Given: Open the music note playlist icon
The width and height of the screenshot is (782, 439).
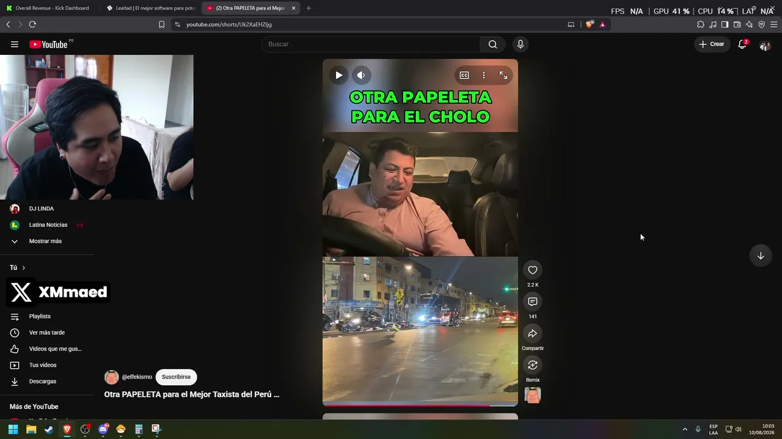Looking at the screenshot, I should click(x=713, y=24).
